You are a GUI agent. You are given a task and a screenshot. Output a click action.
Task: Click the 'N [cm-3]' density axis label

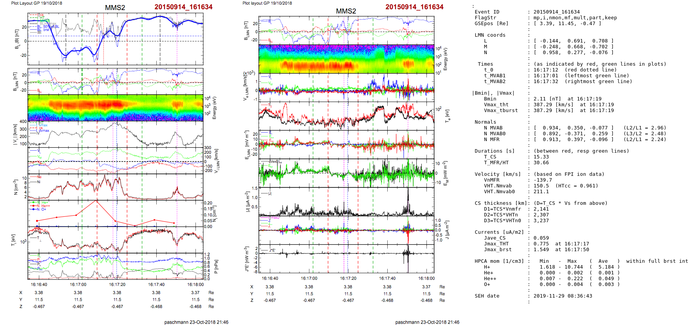(15, 187)
